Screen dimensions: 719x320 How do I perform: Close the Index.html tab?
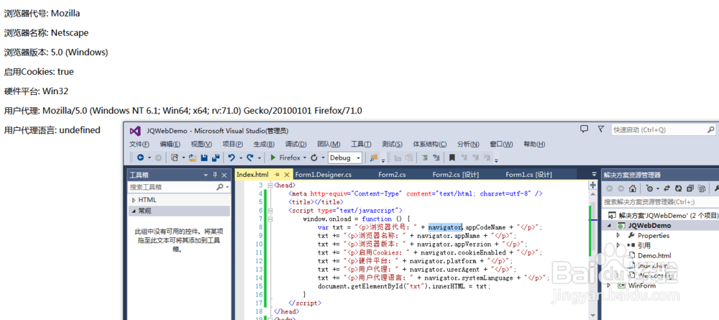(287, 175)
